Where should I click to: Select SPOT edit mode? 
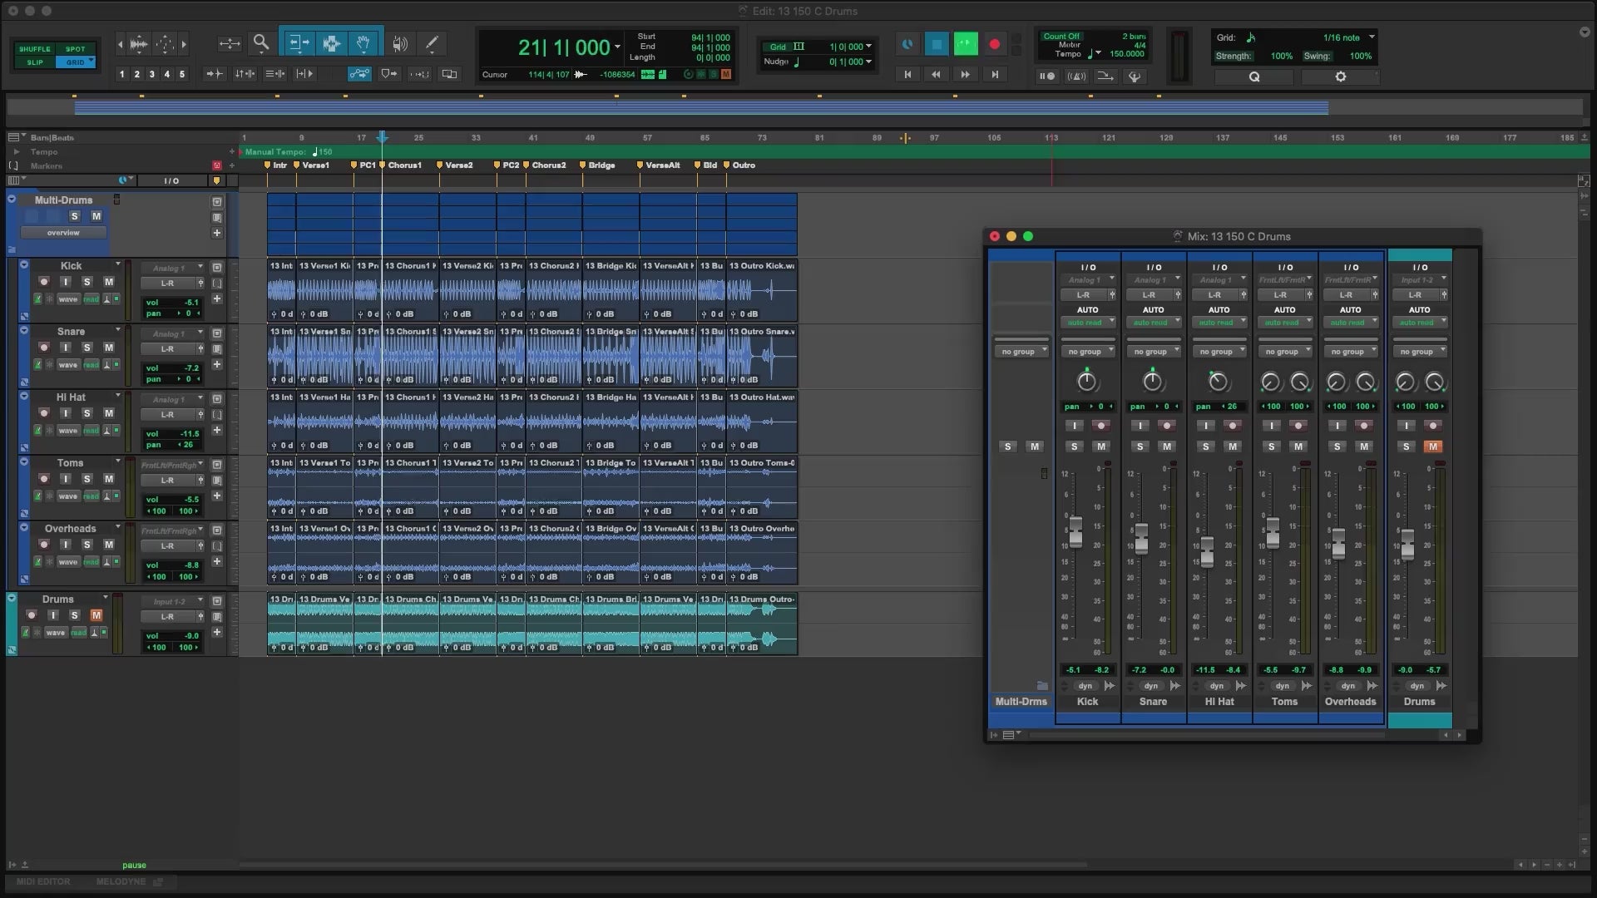(76, 49)
